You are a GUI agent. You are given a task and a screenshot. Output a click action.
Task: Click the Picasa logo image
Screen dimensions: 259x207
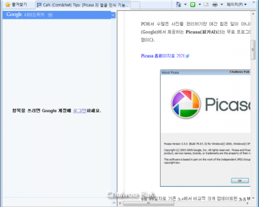[x=186, y=103]
